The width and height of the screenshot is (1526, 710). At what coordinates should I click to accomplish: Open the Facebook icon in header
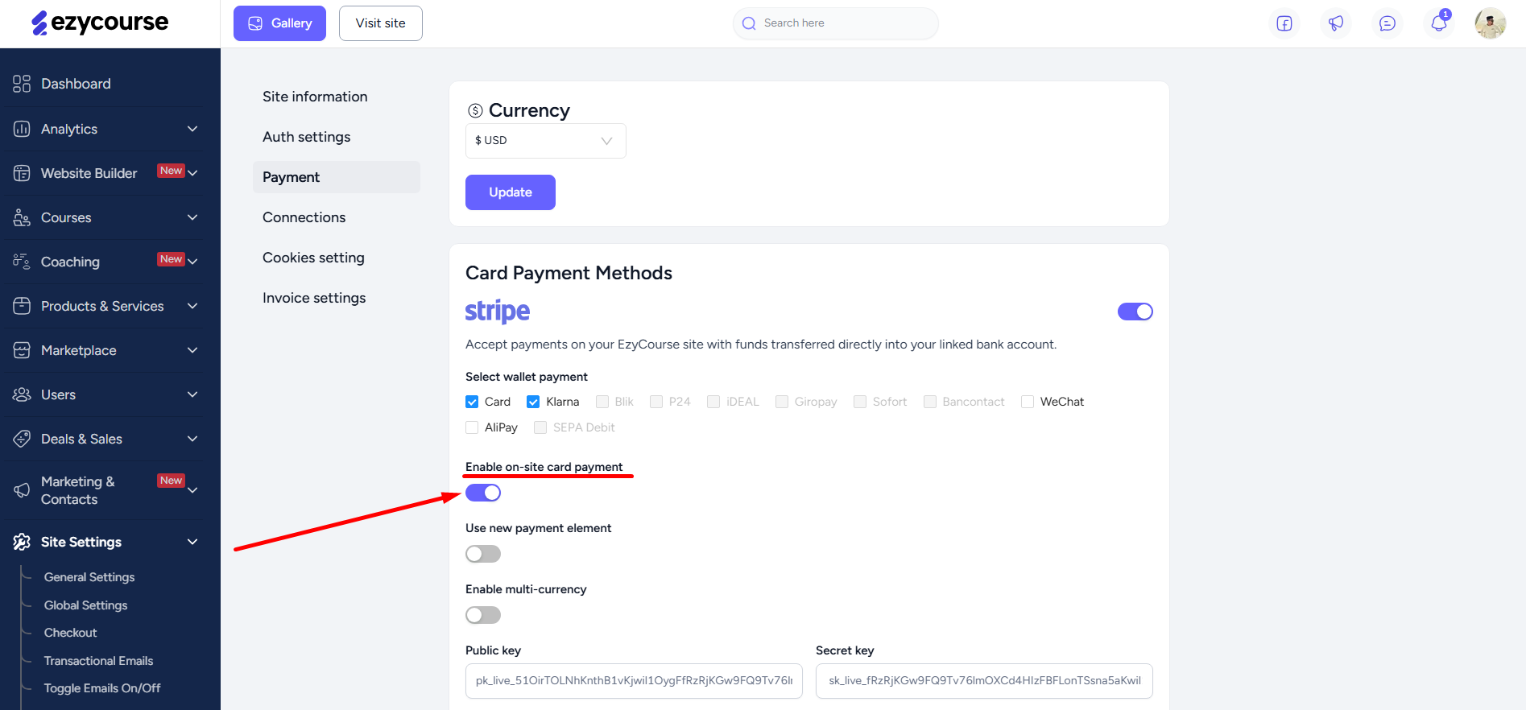(1284, 23)
